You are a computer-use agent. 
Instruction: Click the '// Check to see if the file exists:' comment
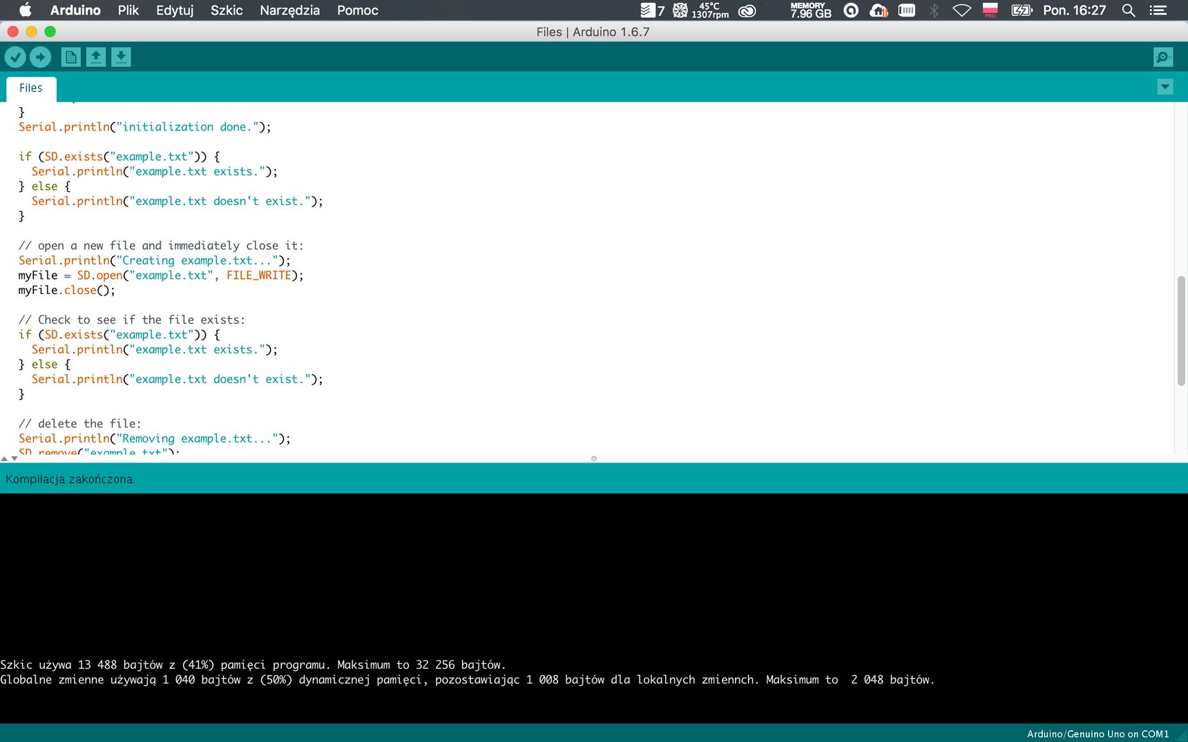132,320
